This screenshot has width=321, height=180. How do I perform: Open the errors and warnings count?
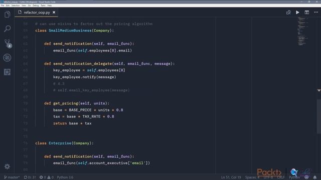tap(47, 177)
